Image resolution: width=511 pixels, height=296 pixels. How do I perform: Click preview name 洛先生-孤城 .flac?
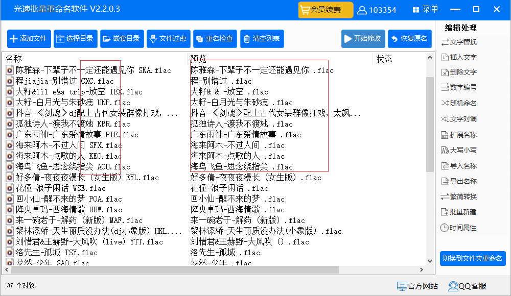(225, 252)
